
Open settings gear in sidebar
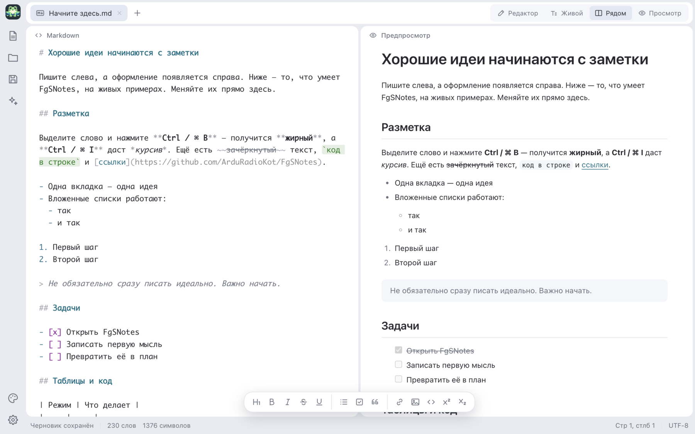[13, 420]
